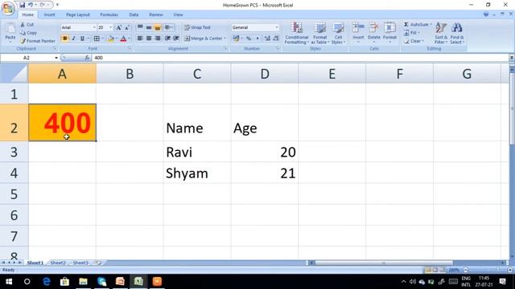Click the Office Button orb
This screenshot has width=515, height=289.
click(8, 8)
